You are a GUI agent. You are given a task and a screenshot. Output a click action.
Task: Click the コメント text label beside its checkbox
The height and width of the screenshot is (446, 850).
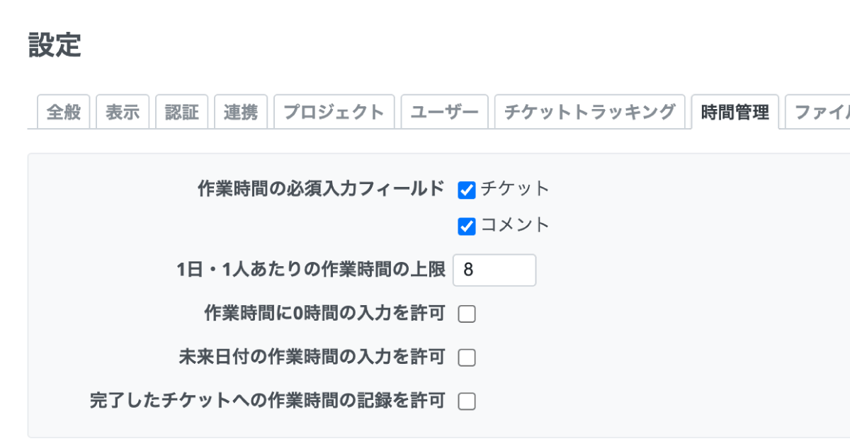(515, 225)
